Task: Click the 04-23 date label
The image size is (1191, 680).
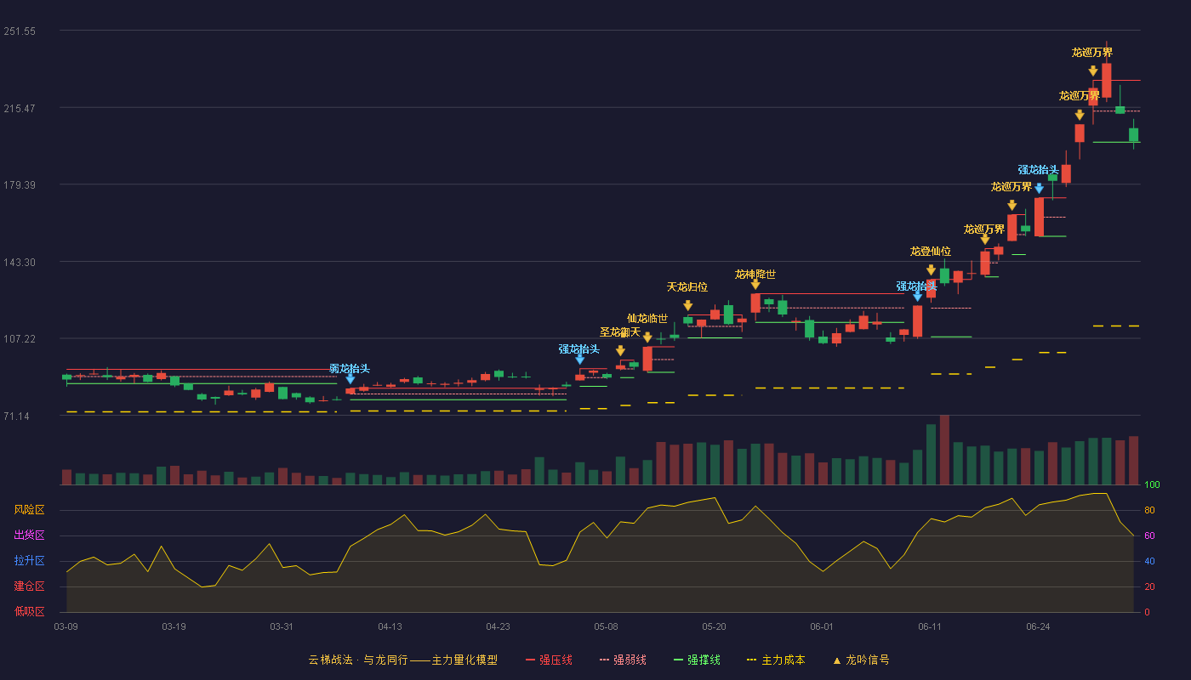Action: coord(499,626)
